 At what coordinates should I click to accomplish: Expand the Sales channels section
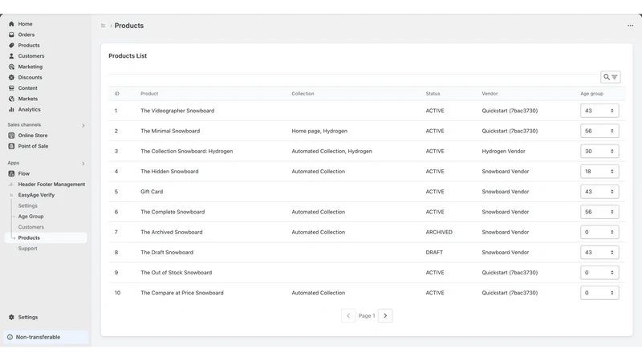(x=83, y=125)
